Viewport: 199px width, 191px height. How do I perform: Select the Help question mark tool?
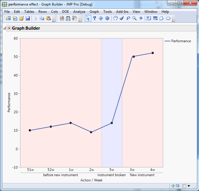[x=95, y=18]
